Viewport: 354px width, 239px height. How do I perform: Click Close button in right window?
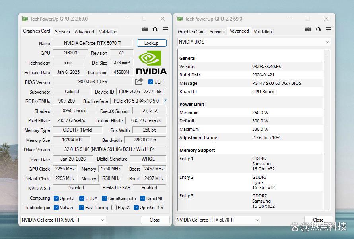(x=318, y=220)
